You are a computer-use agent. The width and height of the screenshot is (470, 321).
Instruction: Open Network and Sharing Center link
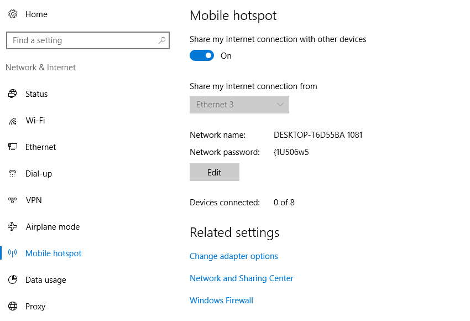coord(242,278)
